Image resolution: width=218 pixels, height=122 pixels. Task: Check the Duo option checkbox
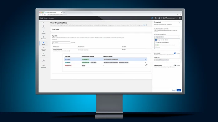(156, 45)
